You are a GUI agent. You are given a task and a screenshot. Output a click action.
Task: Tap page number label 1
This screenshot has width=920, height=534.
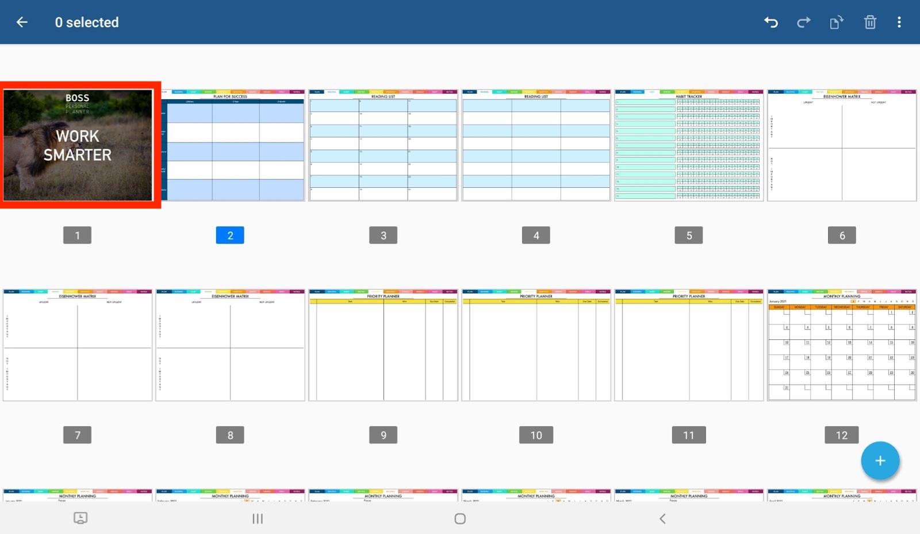pyautogui.click(x=78, y=235)
